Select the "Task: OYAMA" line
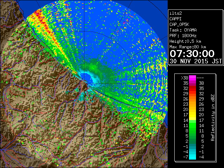This screenshot has width=224, height=168. pyautogui.click(x=183, y=30)
